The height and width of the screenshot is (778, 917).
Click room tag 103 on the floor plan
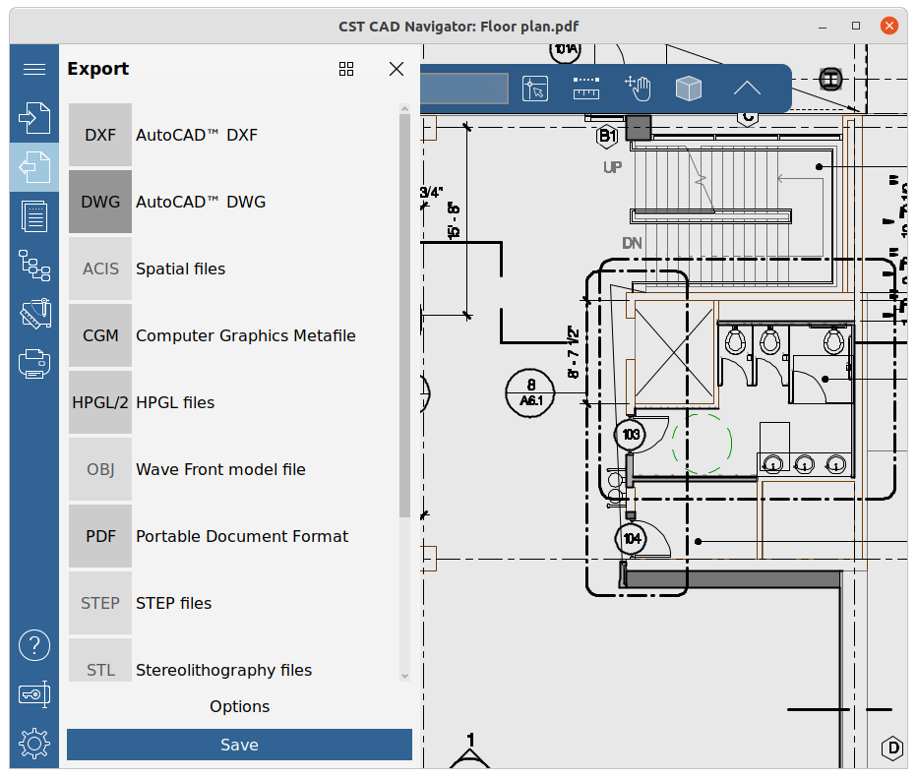tap(631, 435)
